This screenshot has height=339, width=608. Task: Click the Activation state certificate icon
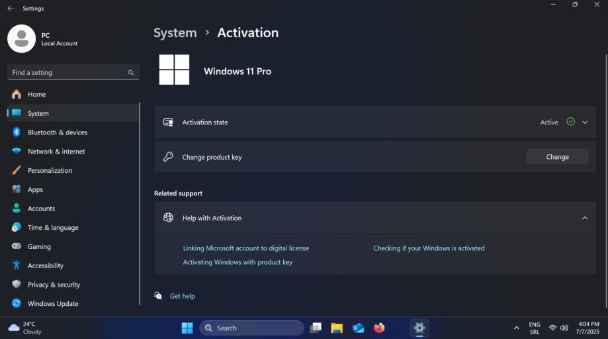click(x=168, y=122)
